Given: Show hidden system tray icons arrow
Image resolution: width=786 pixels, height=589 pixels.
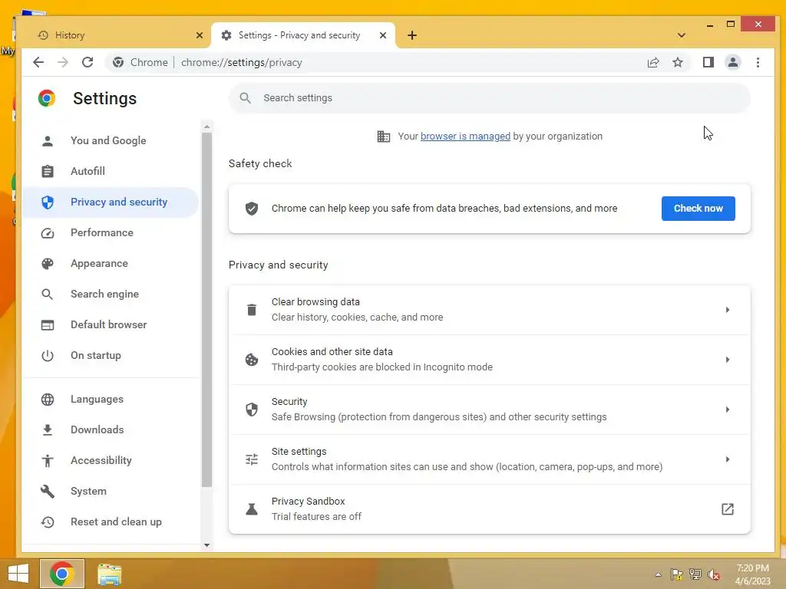Looking at the screenshot, I should coord(658,574).
